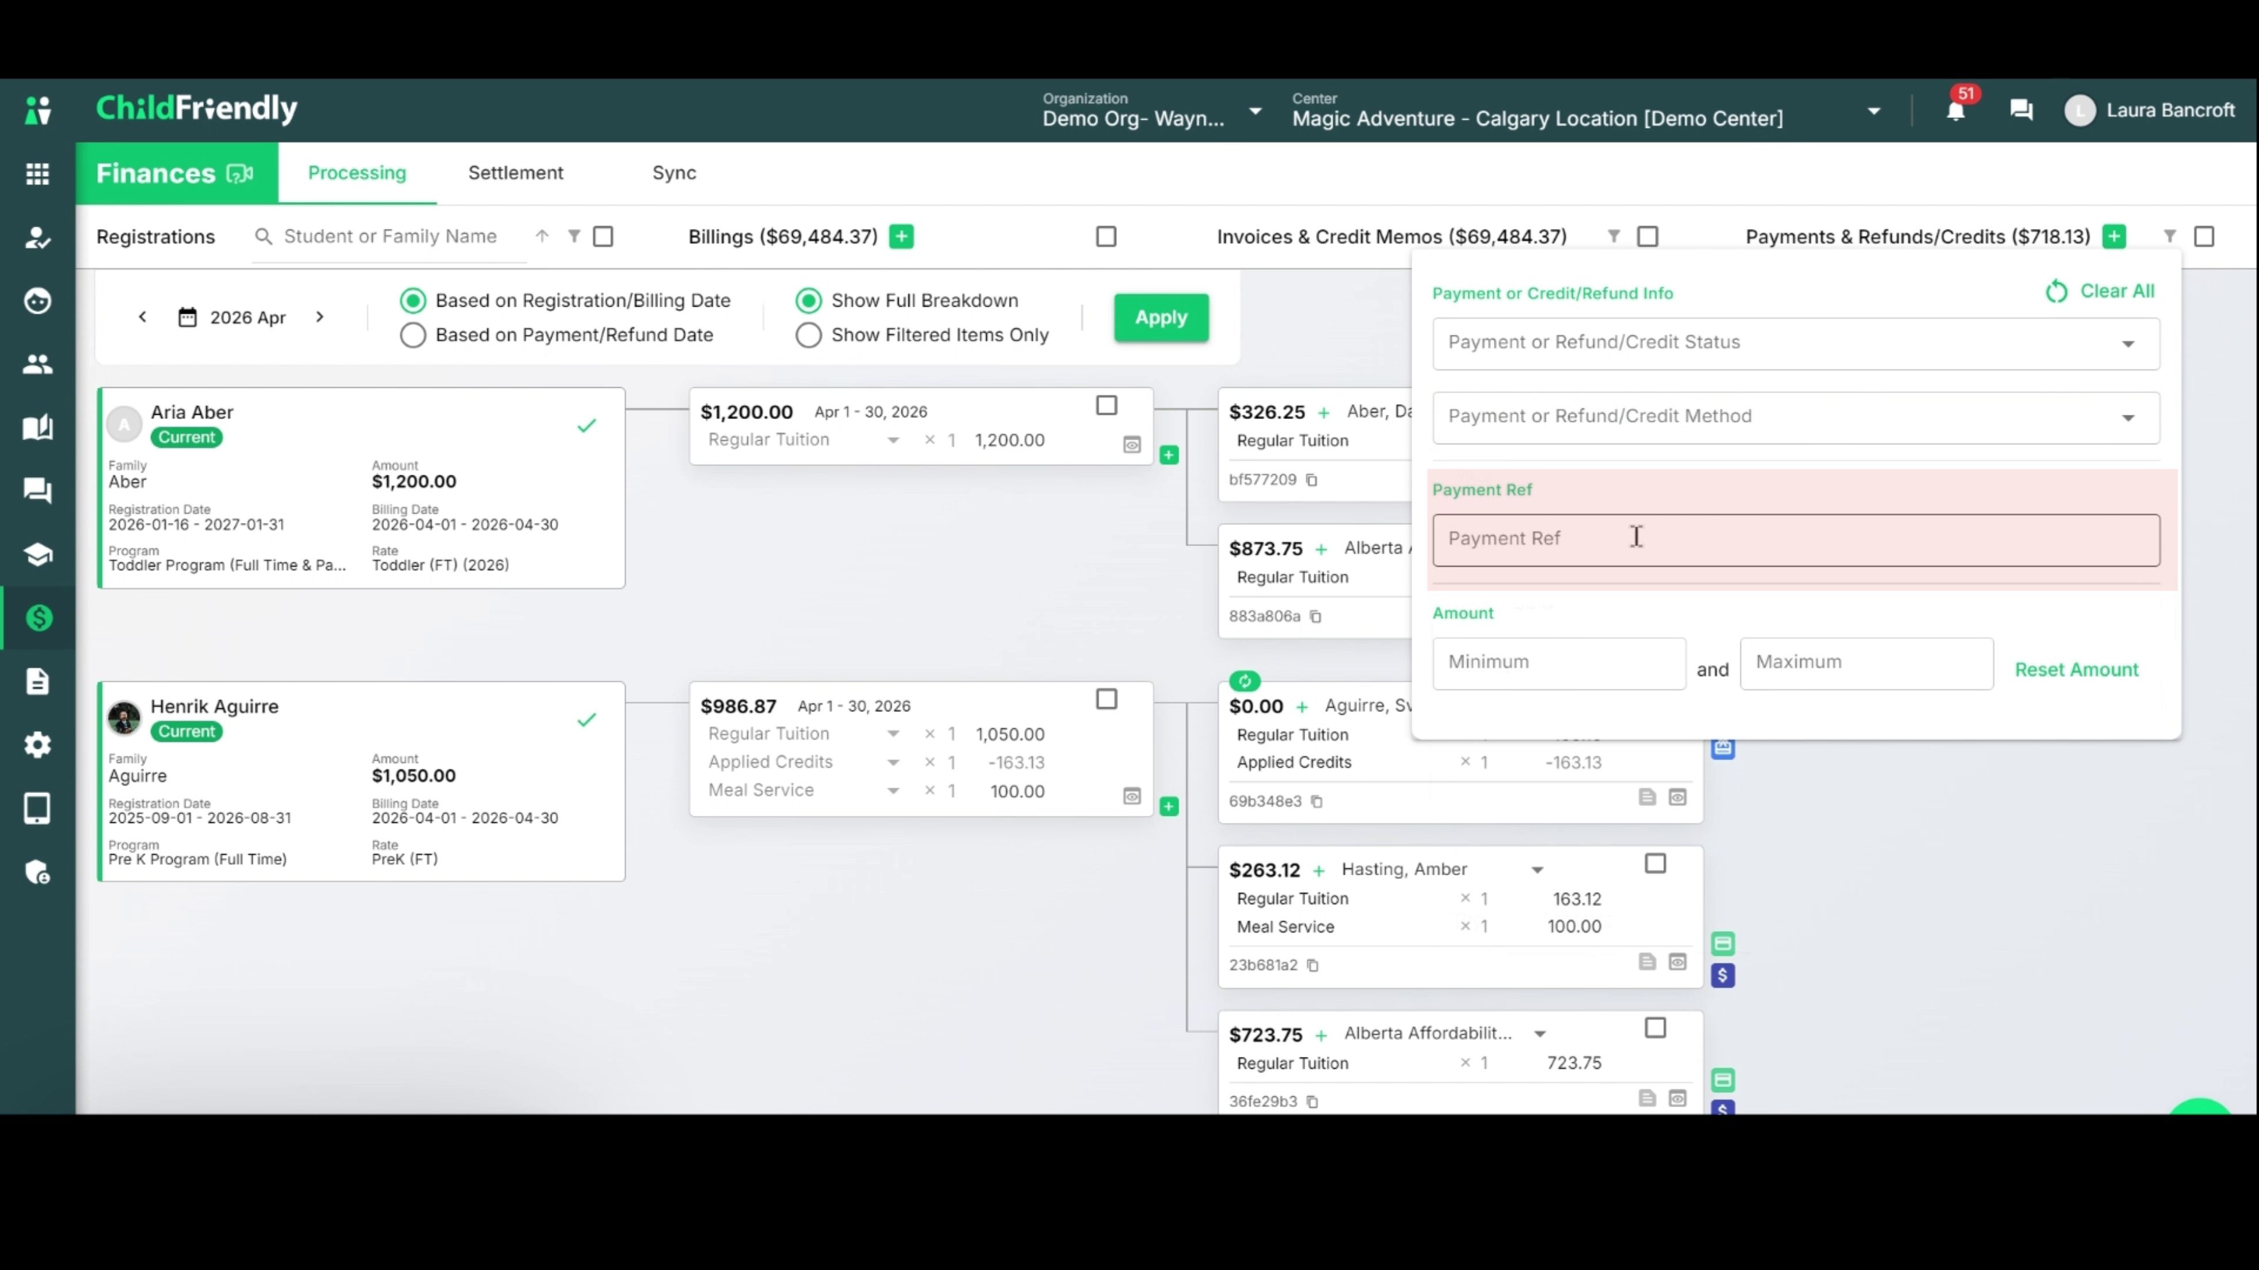Copy invoice ID 23b681a2
Image resolution: width=2259 pixels, height=1270 pixels.
[x=1313, y=966]
